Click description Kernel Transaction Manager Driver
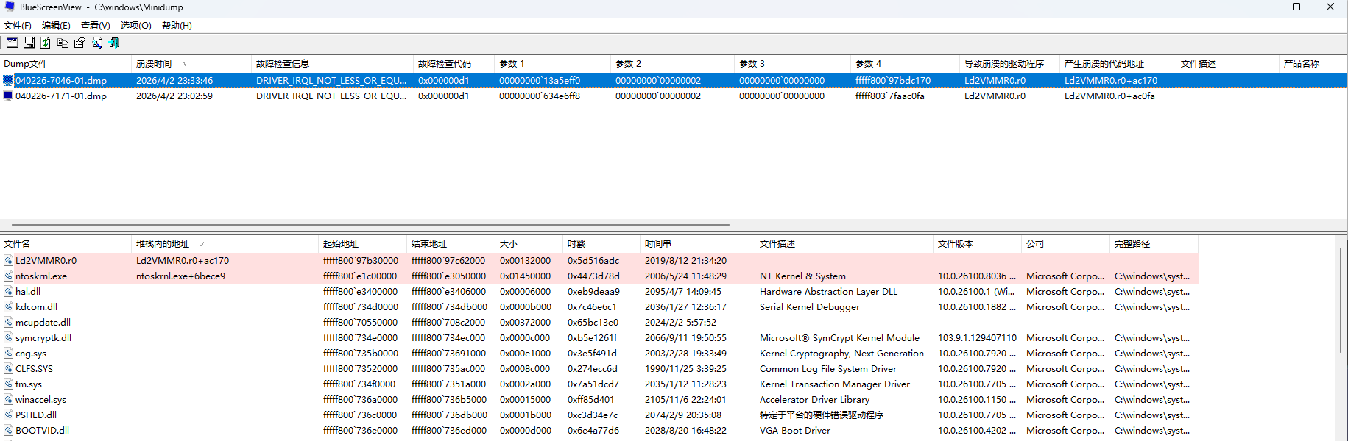The height and width of the screenshot is (441, 1348). [835, 384]
